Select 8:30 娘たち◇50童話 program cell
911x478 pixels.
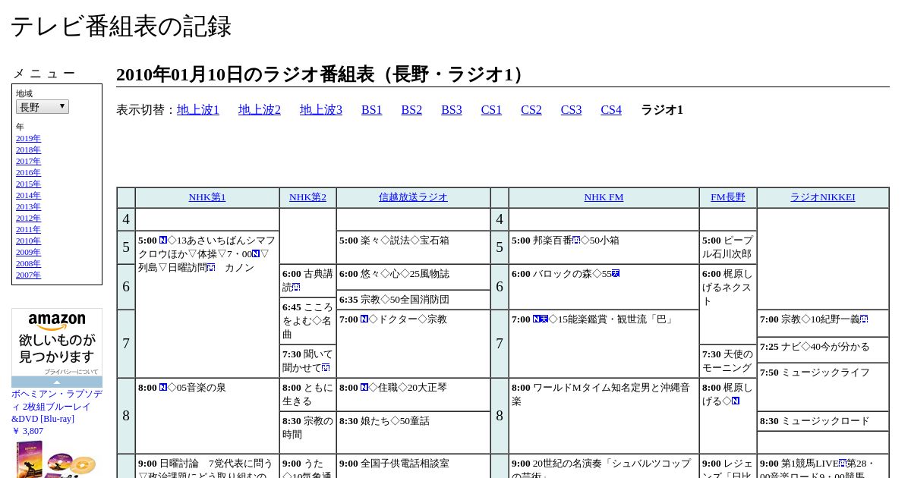point(413,432)
